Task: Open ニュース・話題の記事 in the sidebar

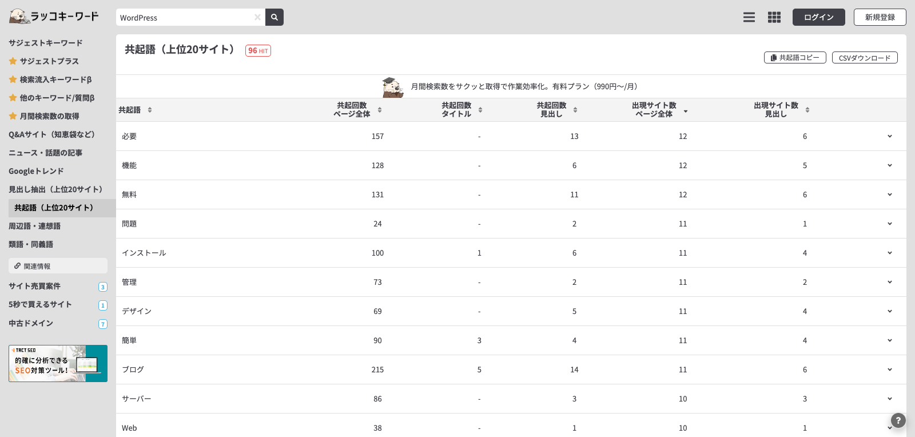Action: point(46,153)
